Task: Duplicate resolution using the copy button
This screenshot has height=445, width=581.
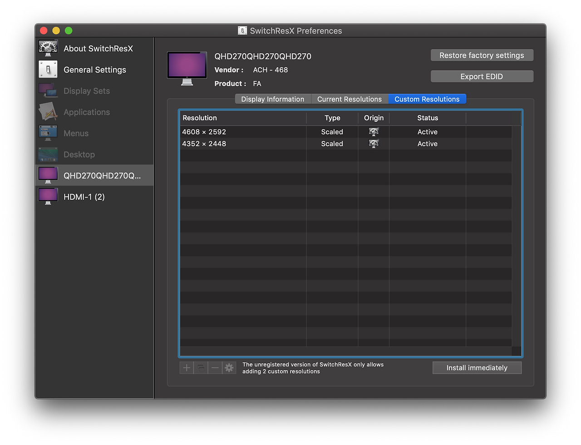Action: tap(201, 368)
